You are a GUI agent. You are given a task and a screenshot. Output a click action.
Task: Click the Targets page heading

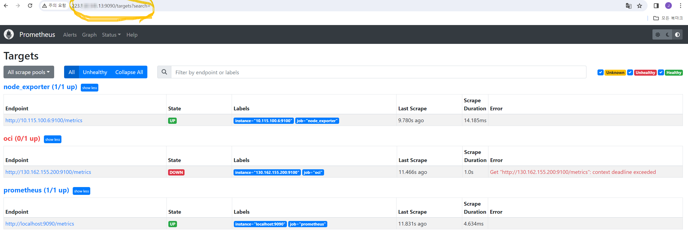(x=21, y=56)
